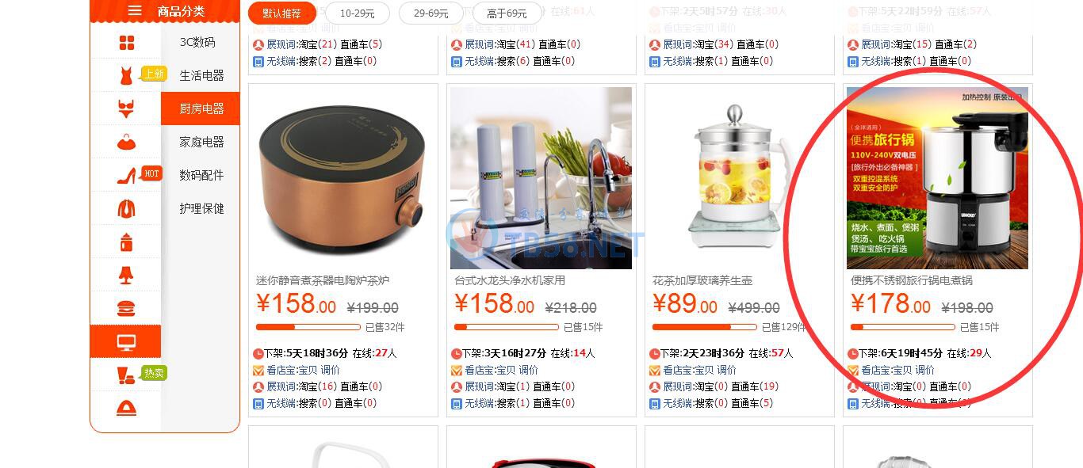Open the 迷你静音煮茶器电陶炉茶炉 title link
The height and width of the screenshot is (468, 1083).
(x=323, y=280)
